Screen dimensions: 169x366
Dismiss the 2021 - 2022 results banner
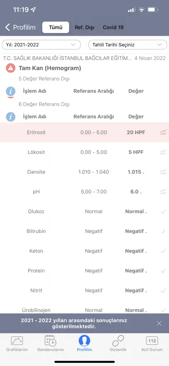[x=159, y=323]
